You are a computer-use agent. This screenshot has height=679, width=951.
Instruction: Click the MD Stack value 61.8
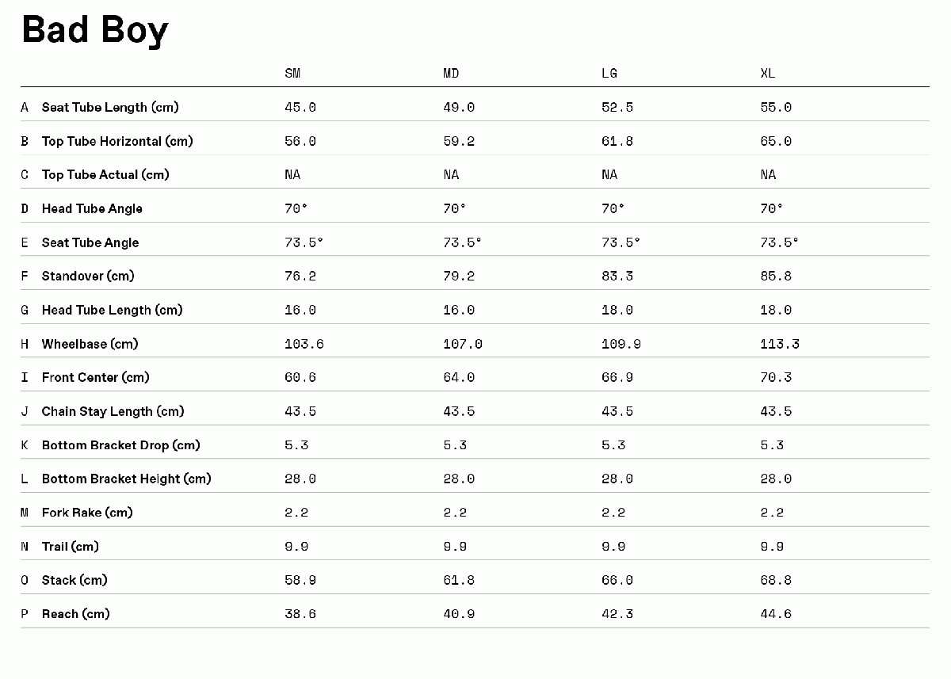click(459, 580)
